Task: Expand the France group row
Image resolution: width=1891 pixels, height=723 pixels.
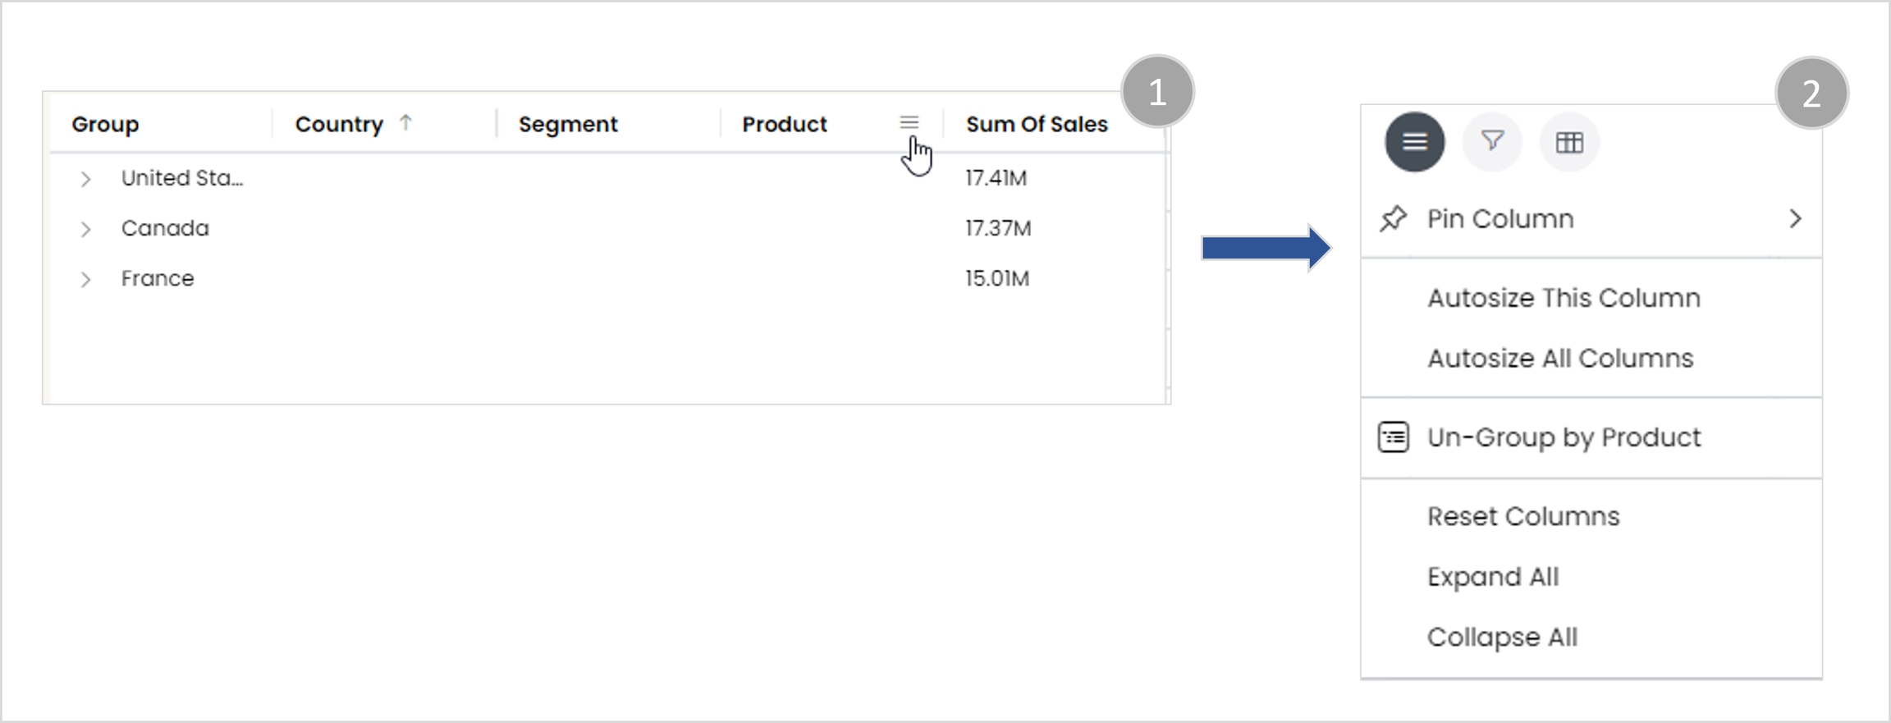Action: click(x=85, y=279)
